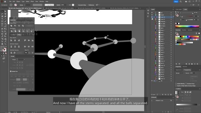Enable the Isolate Blending checkbox

(x=176, y=83)
